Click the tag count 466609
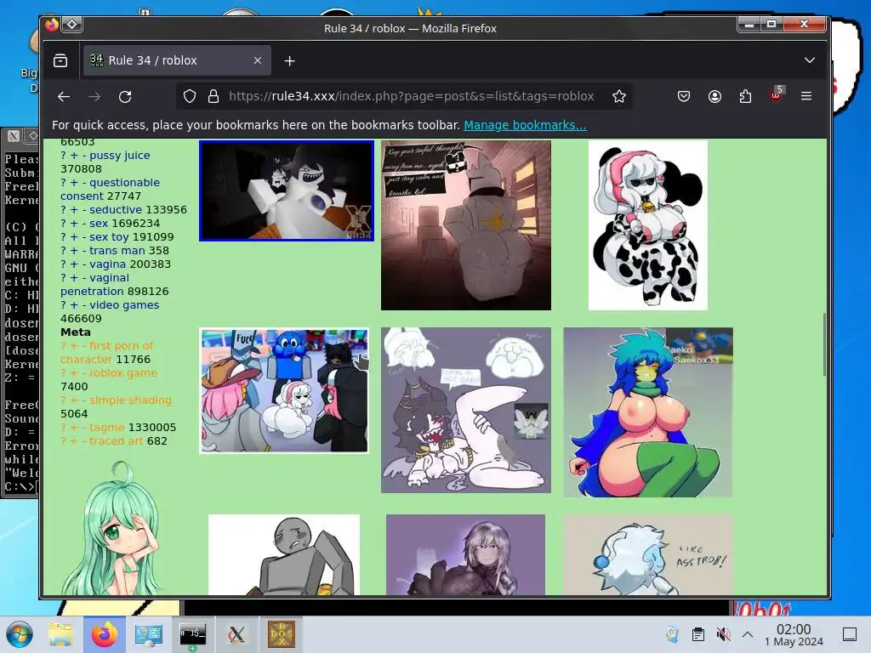 [81, 319]
